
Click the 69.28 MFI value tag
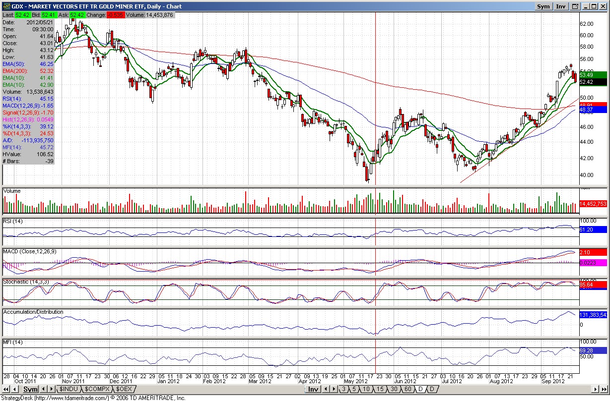[x=592, y=350]
